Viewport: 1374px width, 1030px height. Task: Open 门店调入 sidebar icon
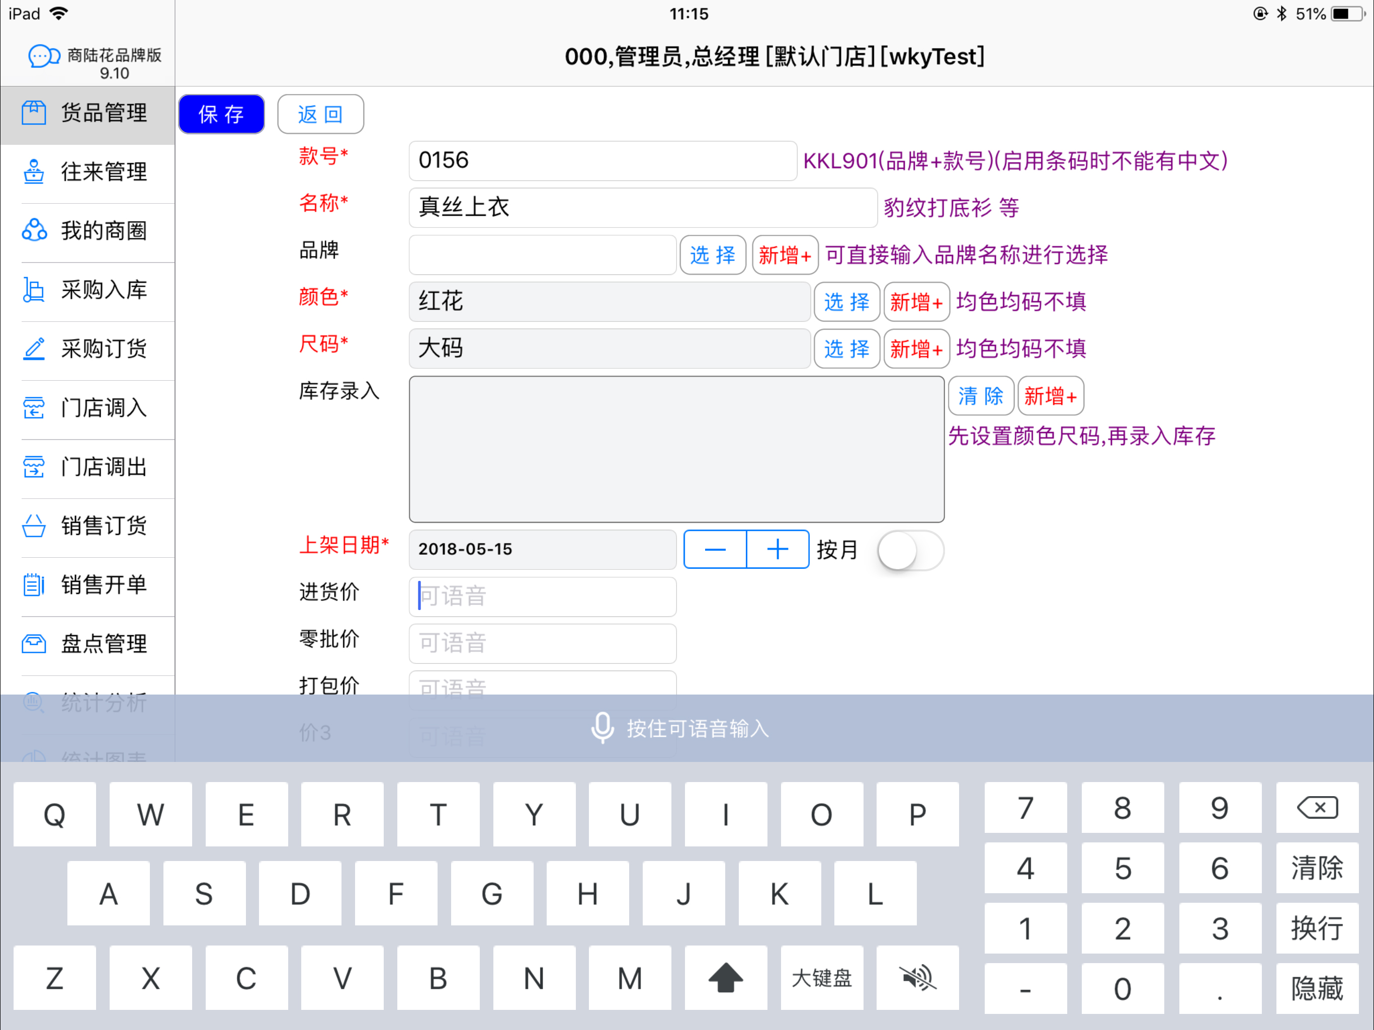click(x=34, y=408)
